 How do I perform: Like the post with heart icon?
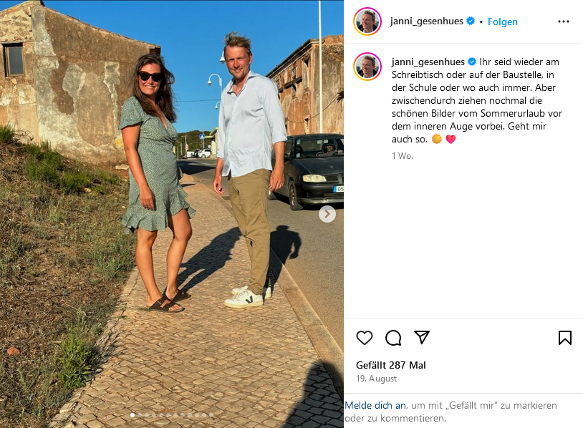tap(364, 338)
